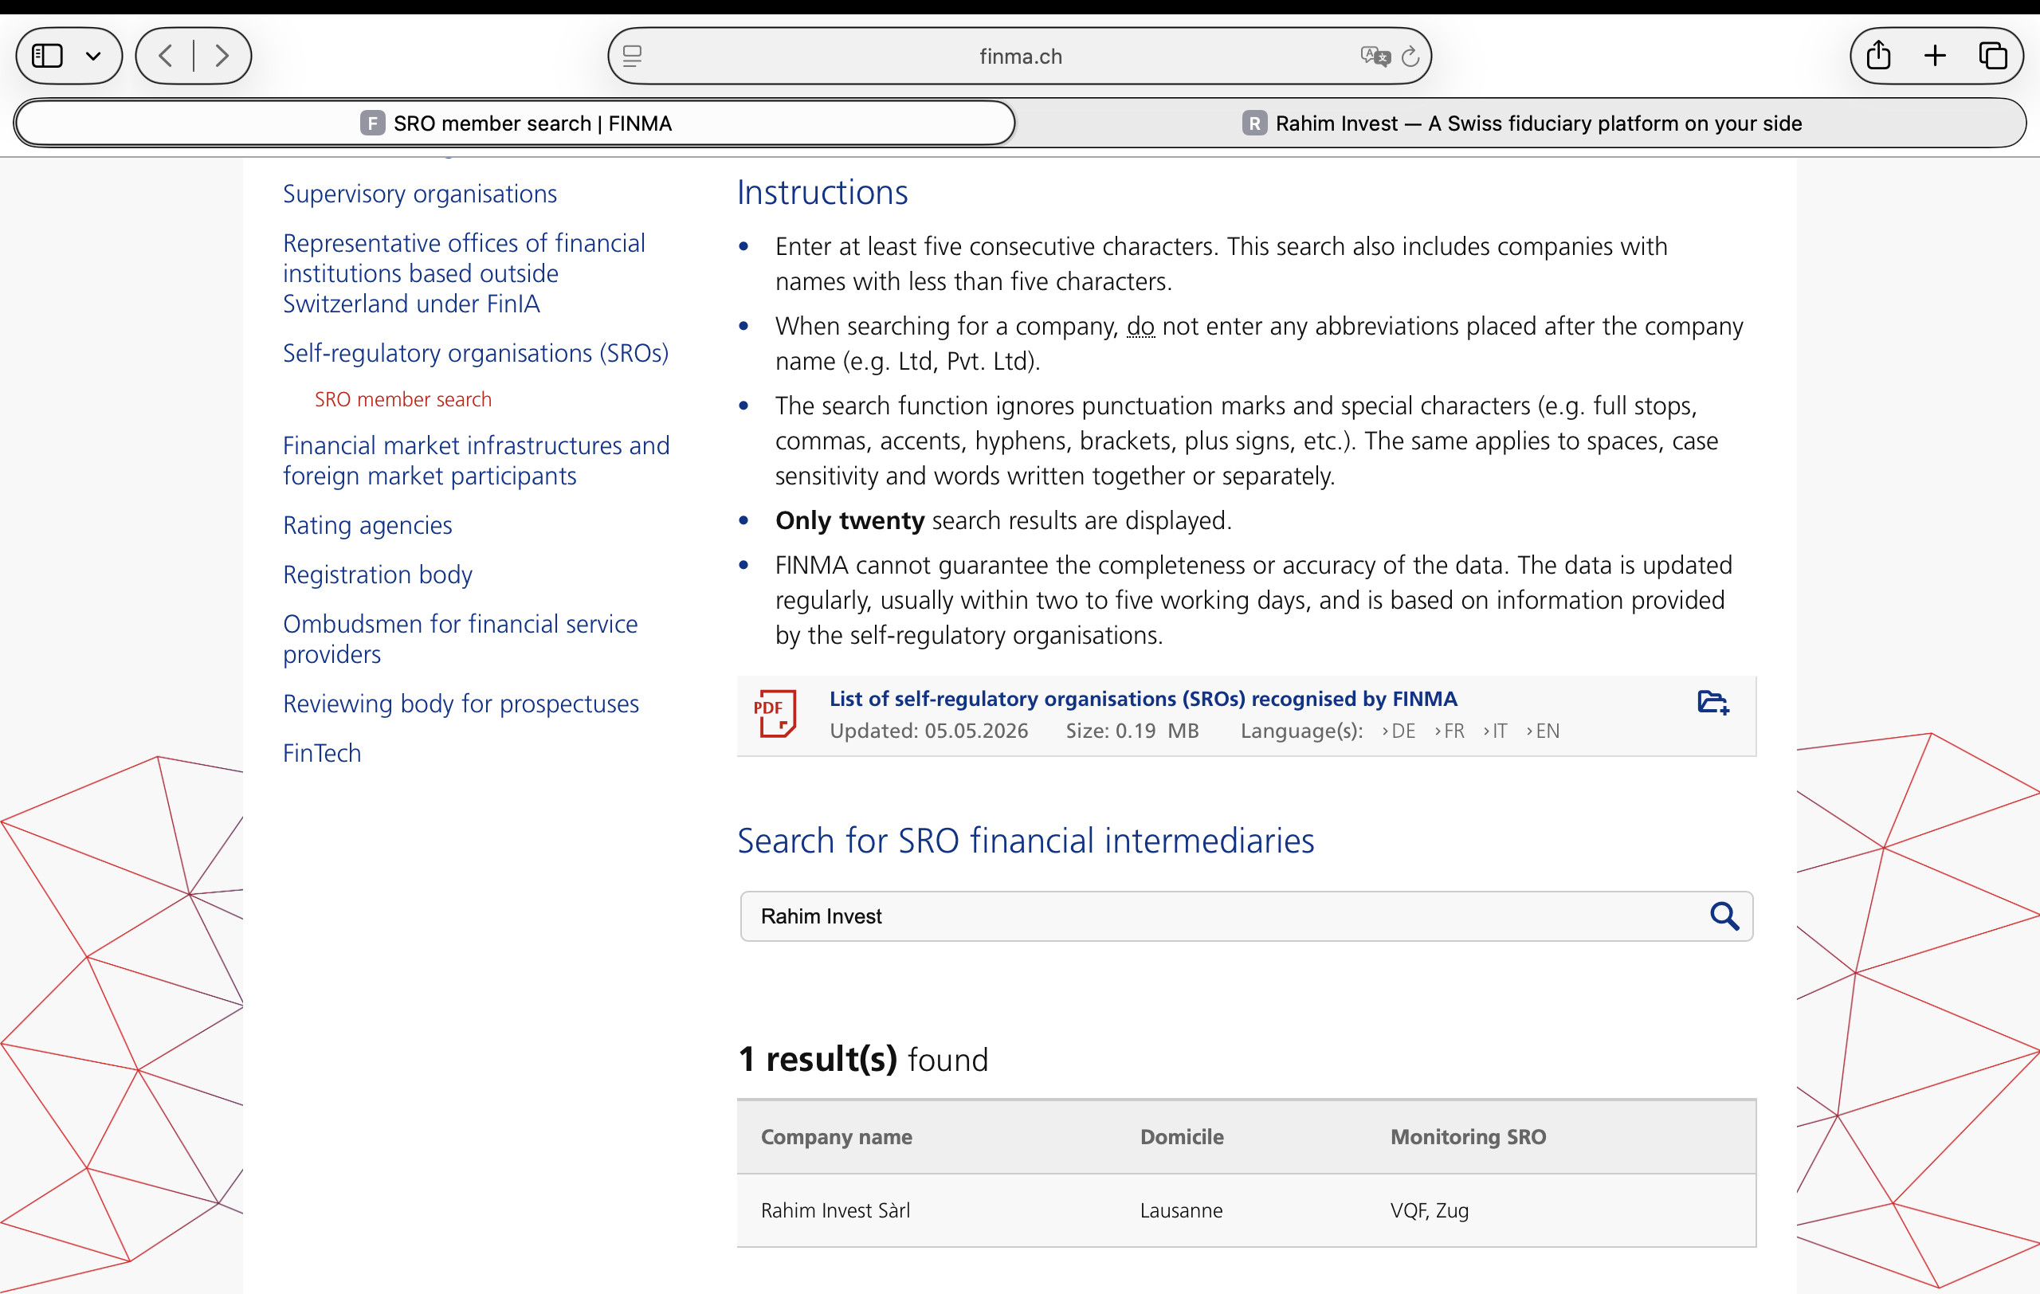Open Registration body link
The image size is (2040, 1294).
[378, 574]
